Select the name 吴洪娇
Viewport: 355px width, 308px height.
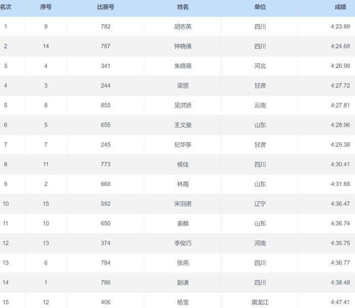[183, 105]
